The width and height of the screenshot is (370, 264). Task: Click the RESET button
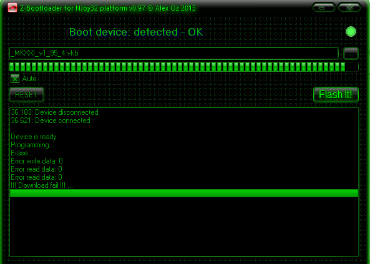27,95
